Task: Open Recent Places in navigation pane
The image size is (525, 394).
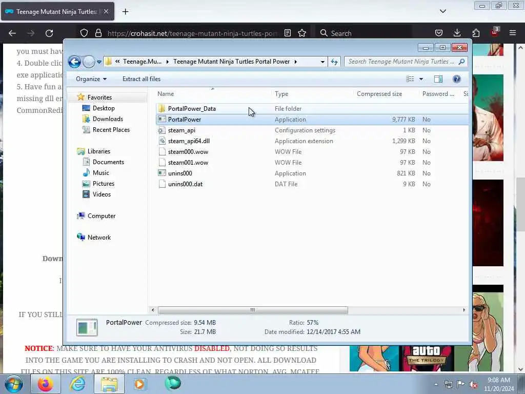Action: point(111,130)
